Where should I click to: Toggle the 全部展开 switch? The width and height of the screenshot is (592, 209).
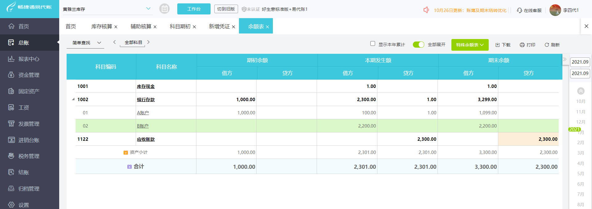coord(418,45)
